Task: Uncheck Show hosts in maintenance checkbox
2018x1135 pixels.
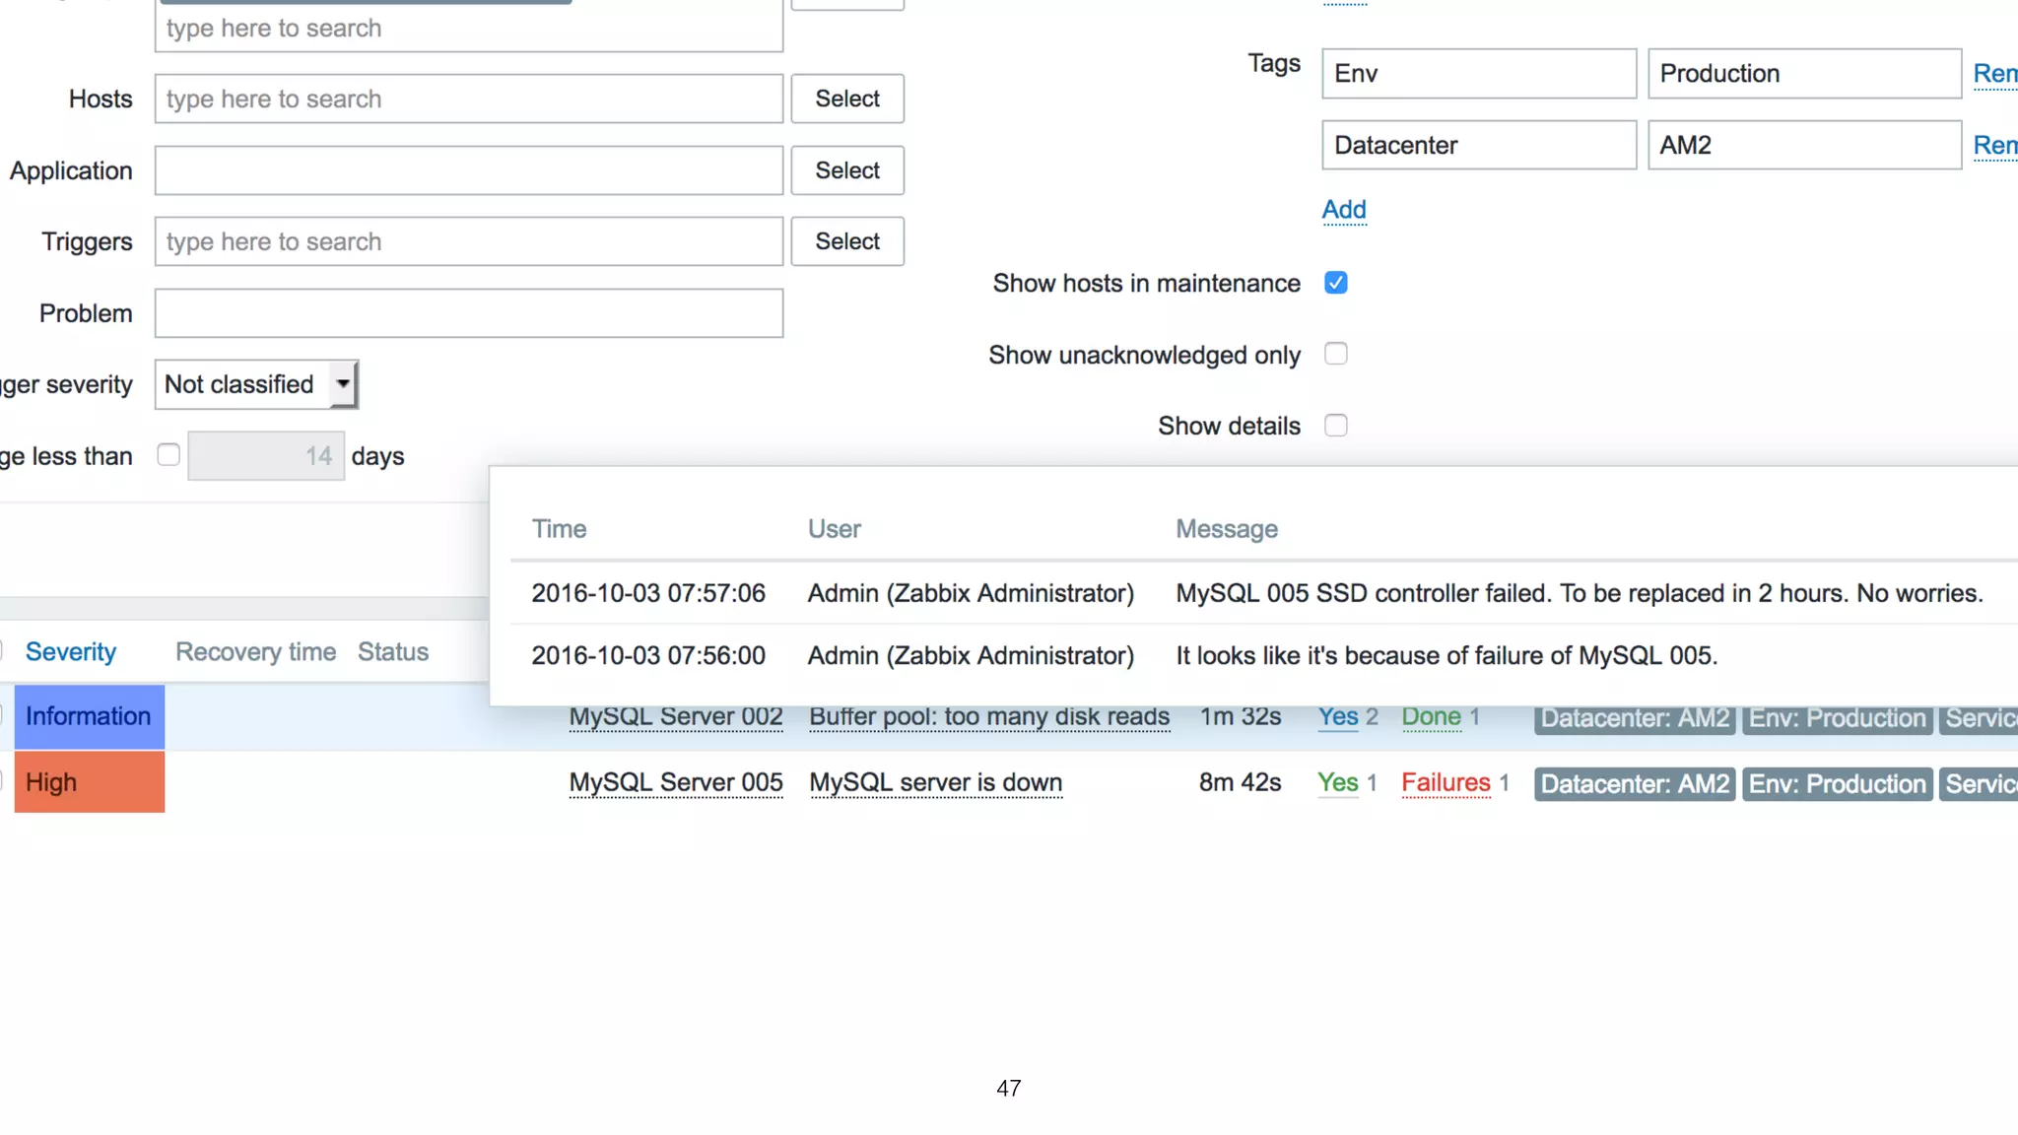Action: pos(1335,284)
